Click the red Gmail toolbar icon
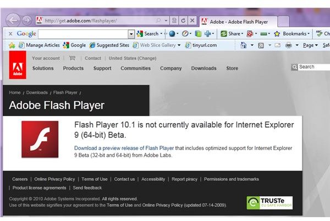The height and width of the screenshot is (221, 330). pyautogui.click(x=250, y=34)
